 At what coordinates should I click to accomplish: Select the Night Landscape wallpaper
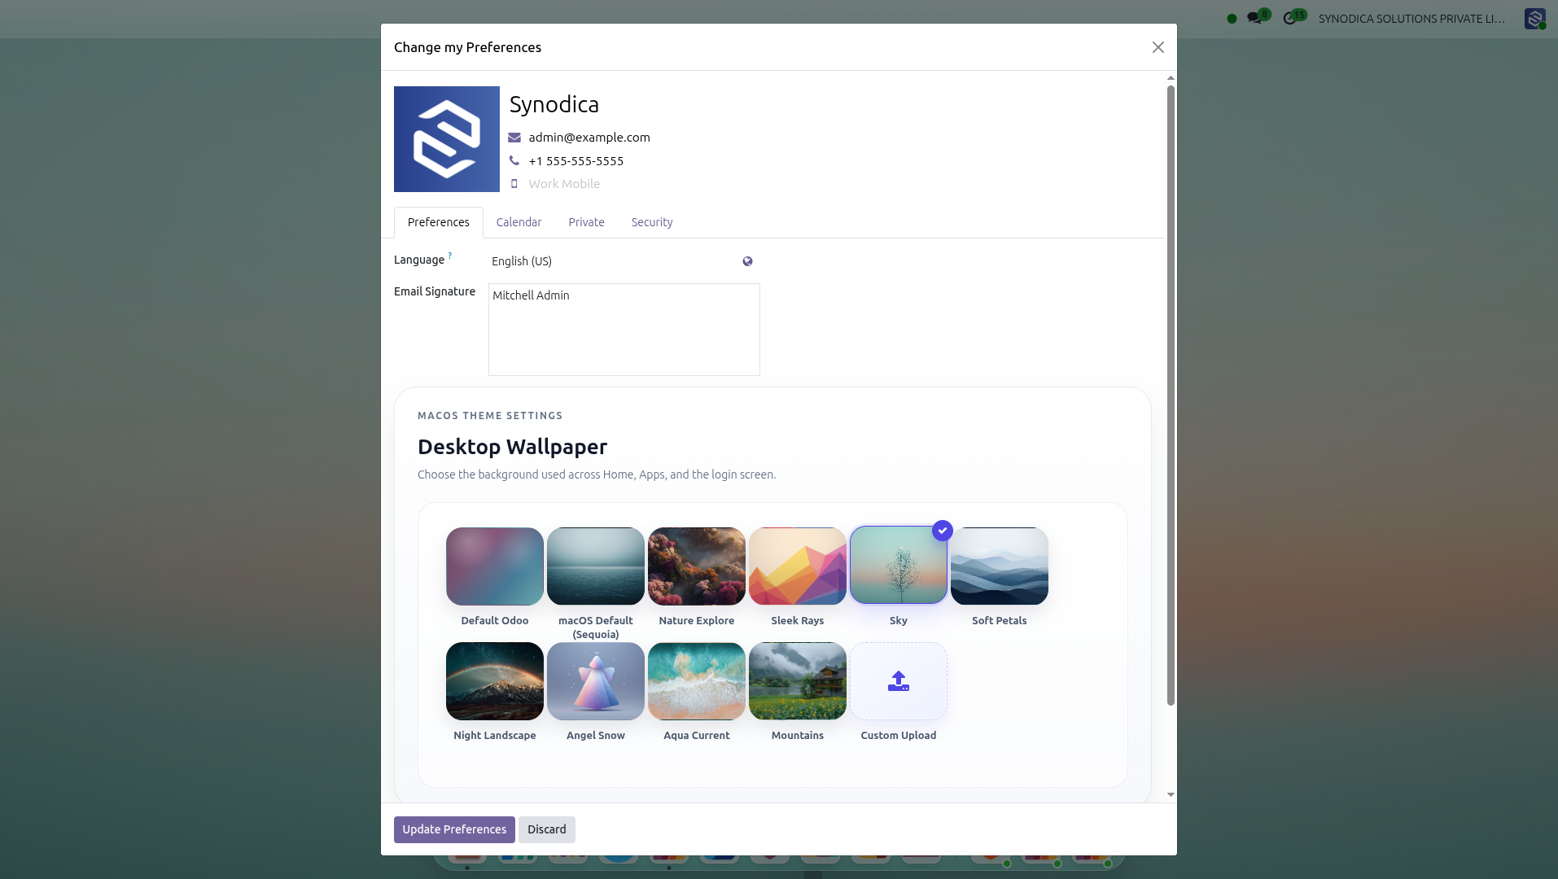coord(495,681)
